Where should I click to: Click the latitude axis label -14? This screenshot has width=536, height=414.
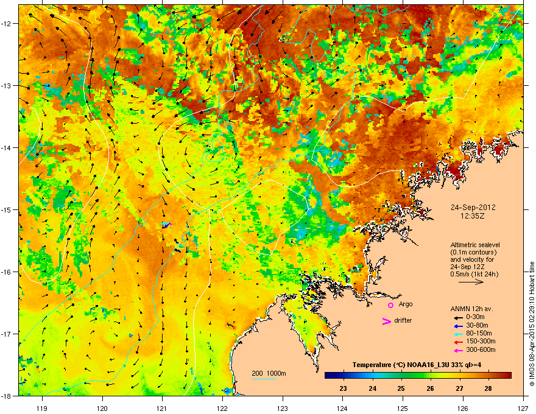(x=7, y=148)
